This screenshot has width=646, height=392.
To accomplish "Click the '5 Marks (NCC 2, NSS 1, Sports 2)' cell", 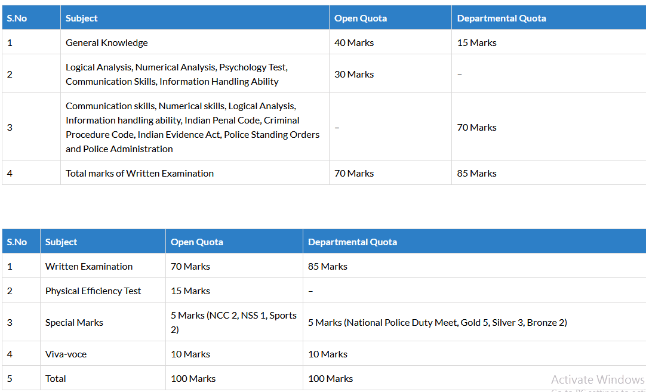I will [233, 322].
